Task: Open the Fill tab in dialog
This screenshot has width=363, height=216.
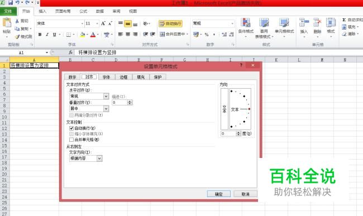Action: point(141,77)
